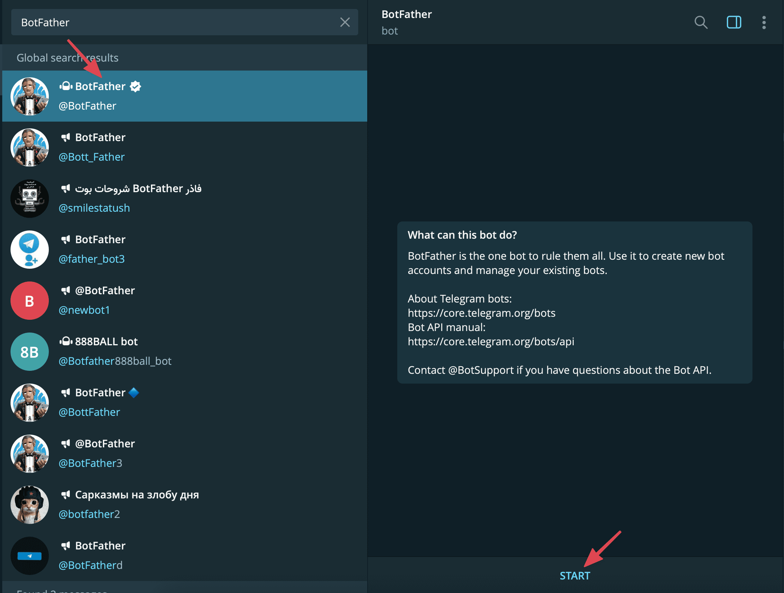
Task: Click the megaphone icon beside @botfather2
Action: pyautogui.click(x=66, y=495)
